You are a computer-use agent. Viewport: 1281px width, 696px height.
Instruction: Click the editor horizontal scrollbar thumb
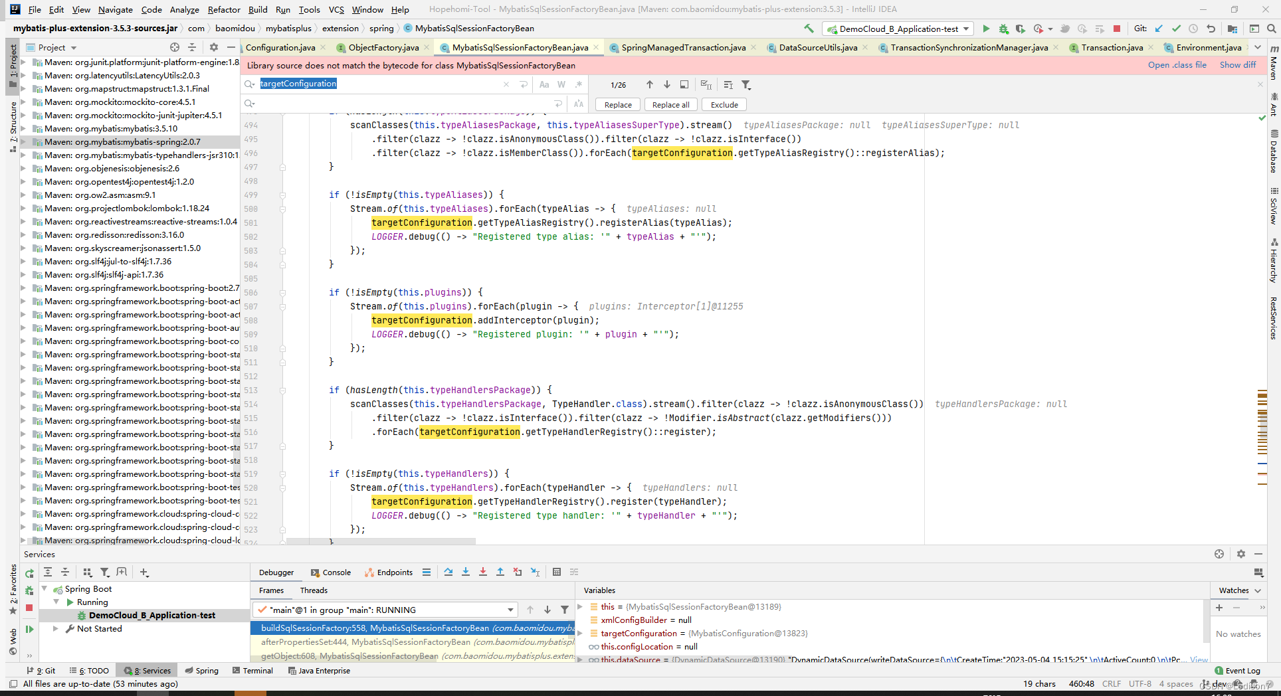click(x=381, y=542)
